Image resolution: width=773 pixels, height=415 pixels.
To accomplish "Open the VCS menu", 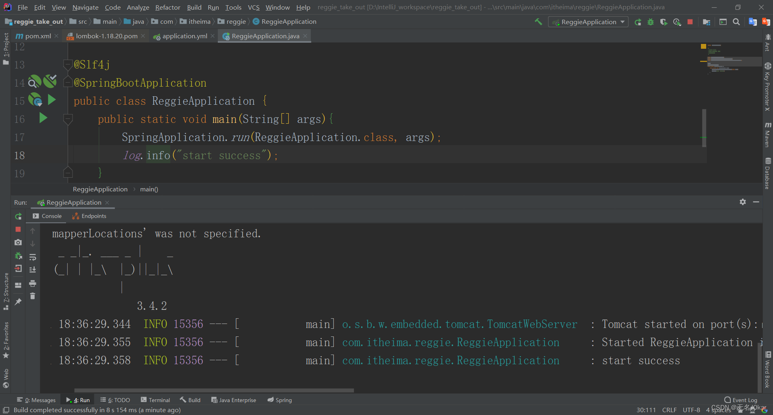I will pyautogui.click(x=254, y=7).
